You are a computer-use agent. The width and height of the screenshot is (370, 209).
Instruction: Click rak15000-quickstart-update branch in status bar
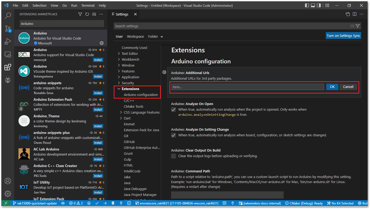coord(35,203)
